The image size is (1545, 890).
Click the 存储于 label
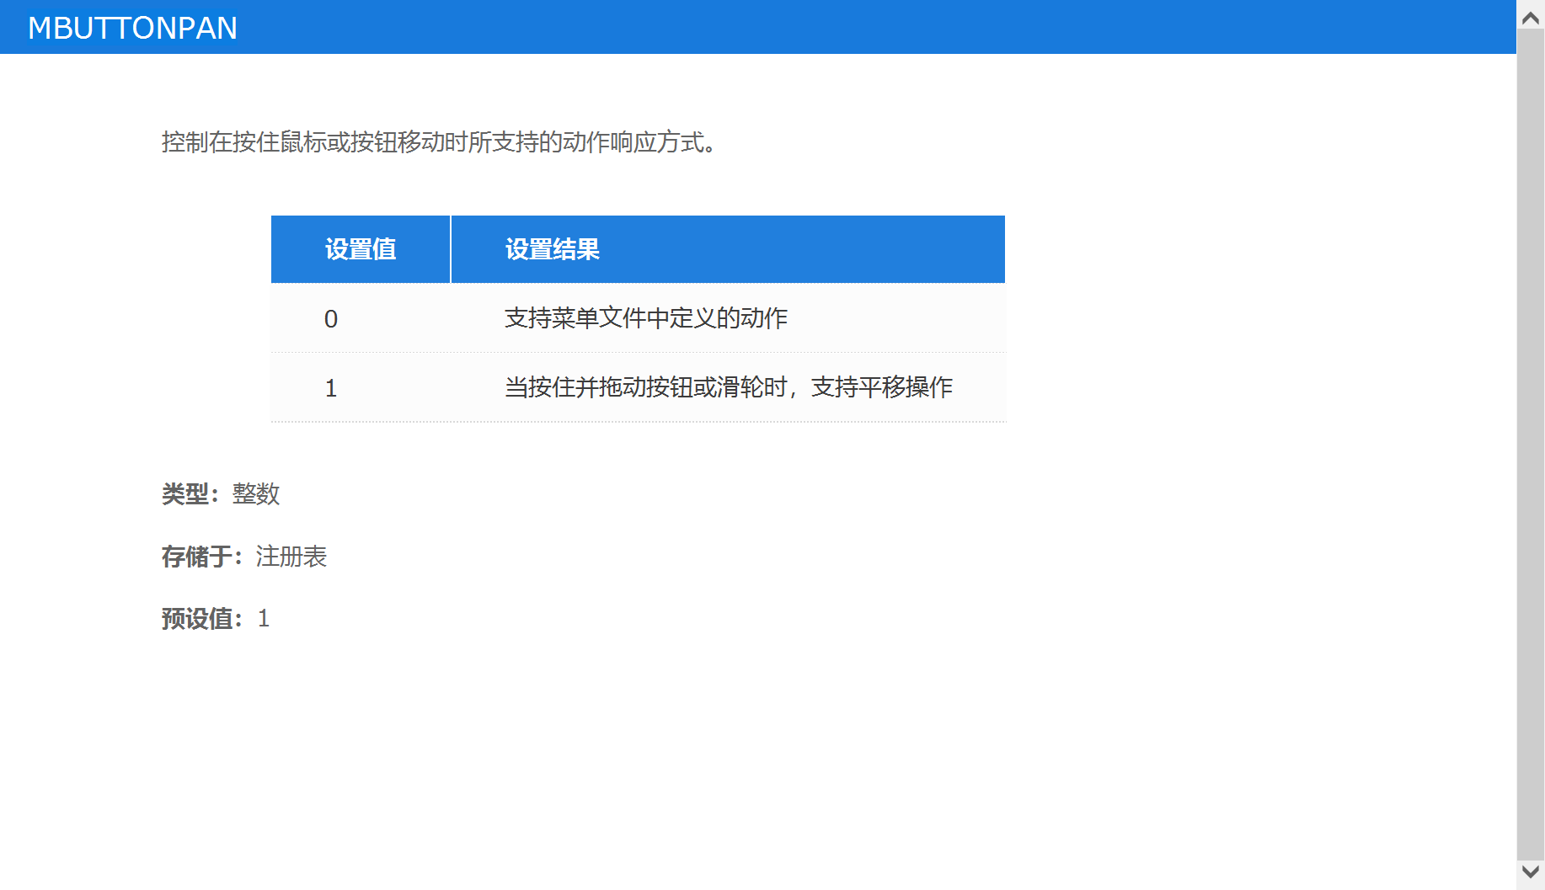(202, 557)
